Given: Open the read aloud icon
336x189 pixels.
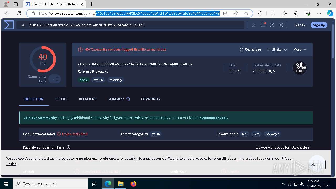Looking at the screenshot, I should click(236, 13).
